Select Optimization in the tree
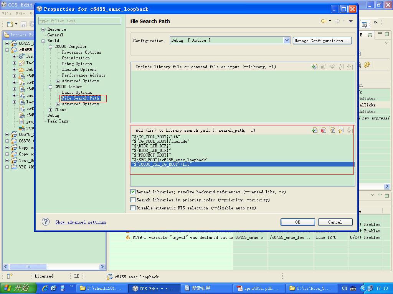Screen dimensions: 393x294 point(76,58)
